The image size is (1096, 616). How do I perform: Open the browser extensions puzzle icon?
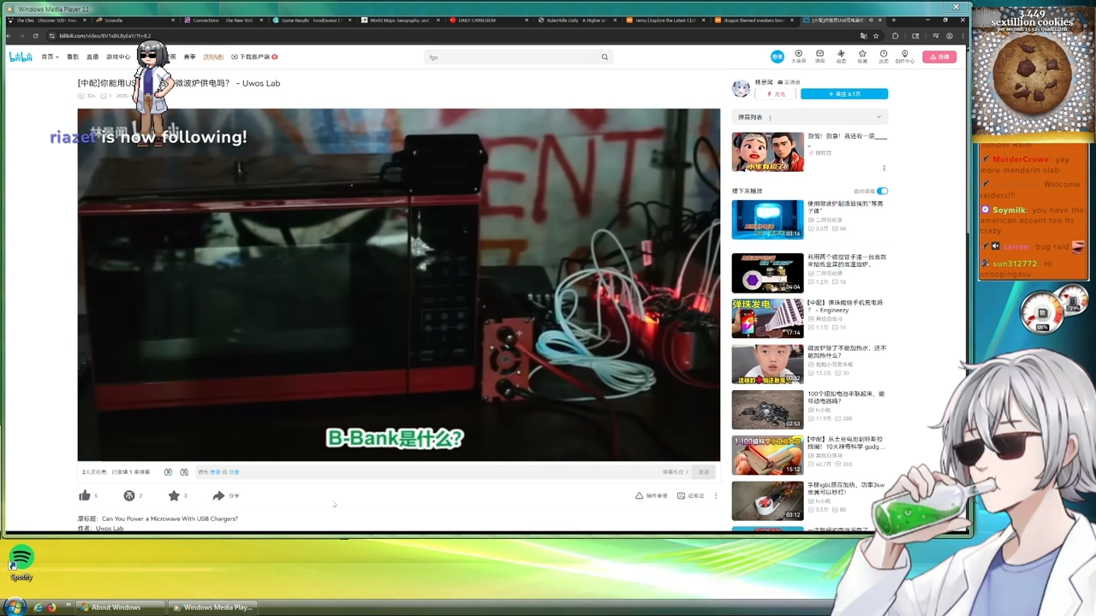coord(896,36)
